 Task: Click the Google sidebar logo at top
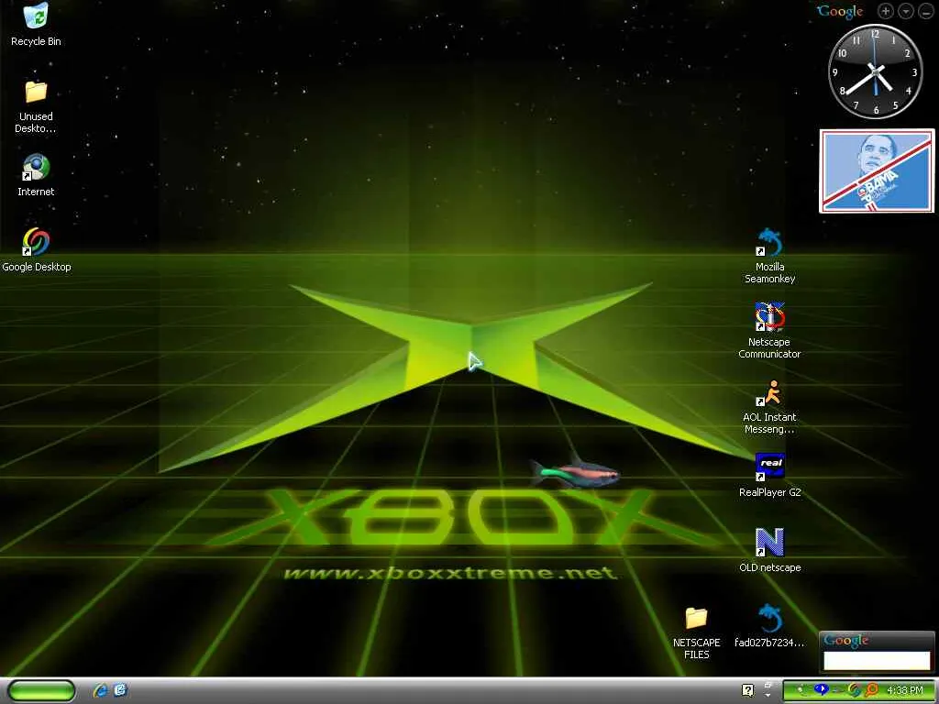[840, 11]
